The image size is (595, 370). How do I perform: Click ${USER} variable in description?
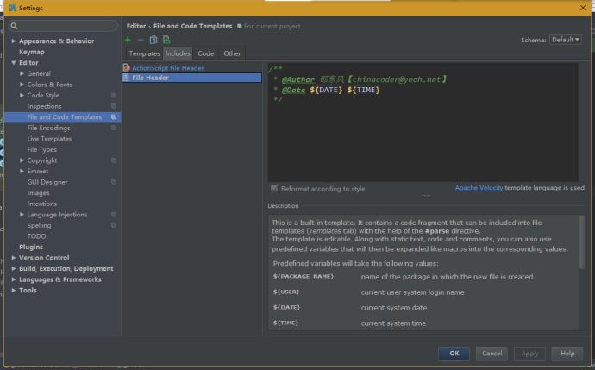pyautogui.click(x=286, y=292)
